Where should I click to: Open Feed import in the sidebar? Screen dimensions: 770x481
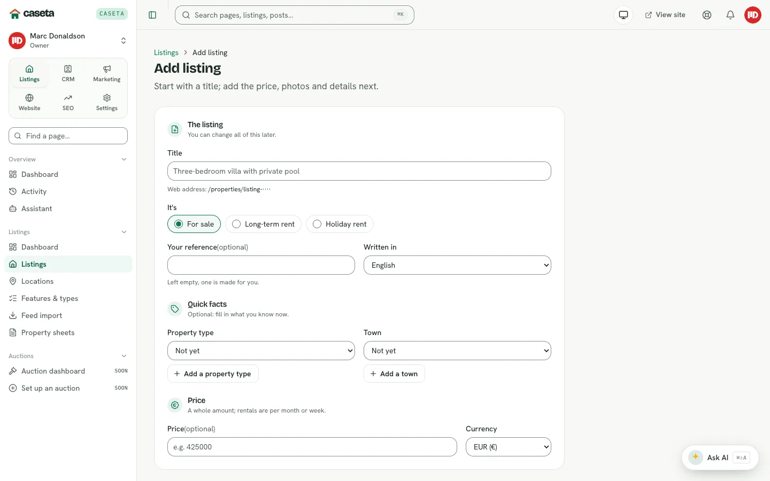tap(68, 315)
